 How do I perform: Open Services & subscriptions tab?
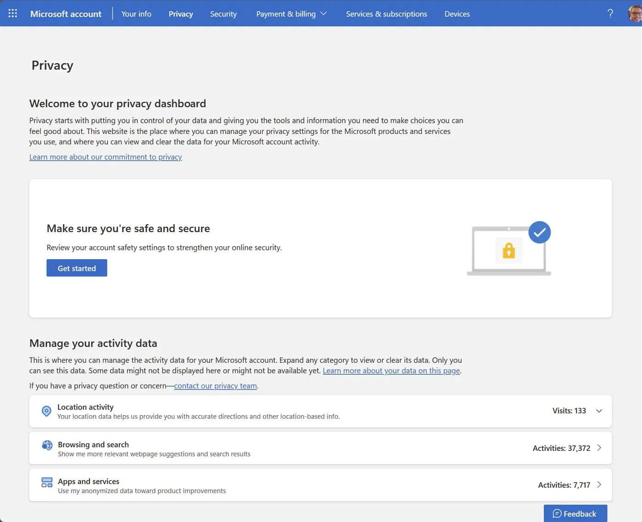click(387, 14)
